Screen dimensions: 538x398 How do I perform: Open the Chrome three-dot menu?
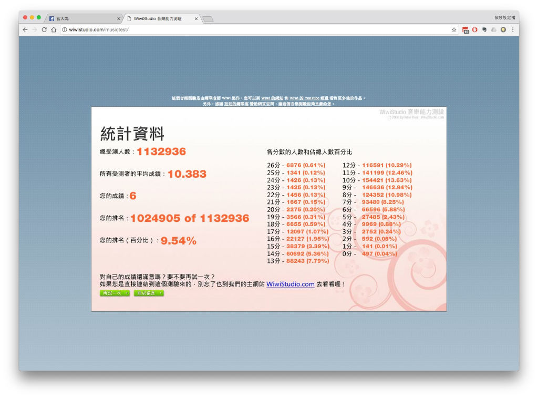pos(513,30)
